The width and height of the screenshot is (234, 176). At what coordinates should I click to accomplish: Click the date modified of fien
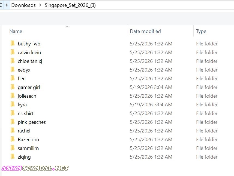tap(151, 78)
